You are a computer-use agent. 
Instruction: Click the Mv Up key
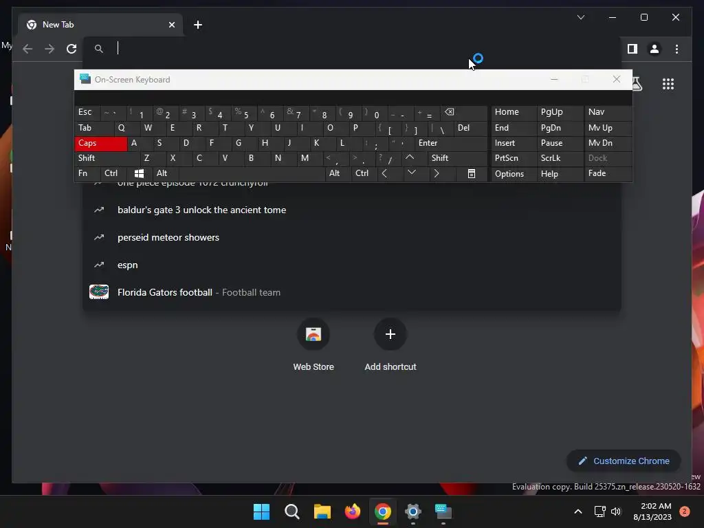click(608, 128)
